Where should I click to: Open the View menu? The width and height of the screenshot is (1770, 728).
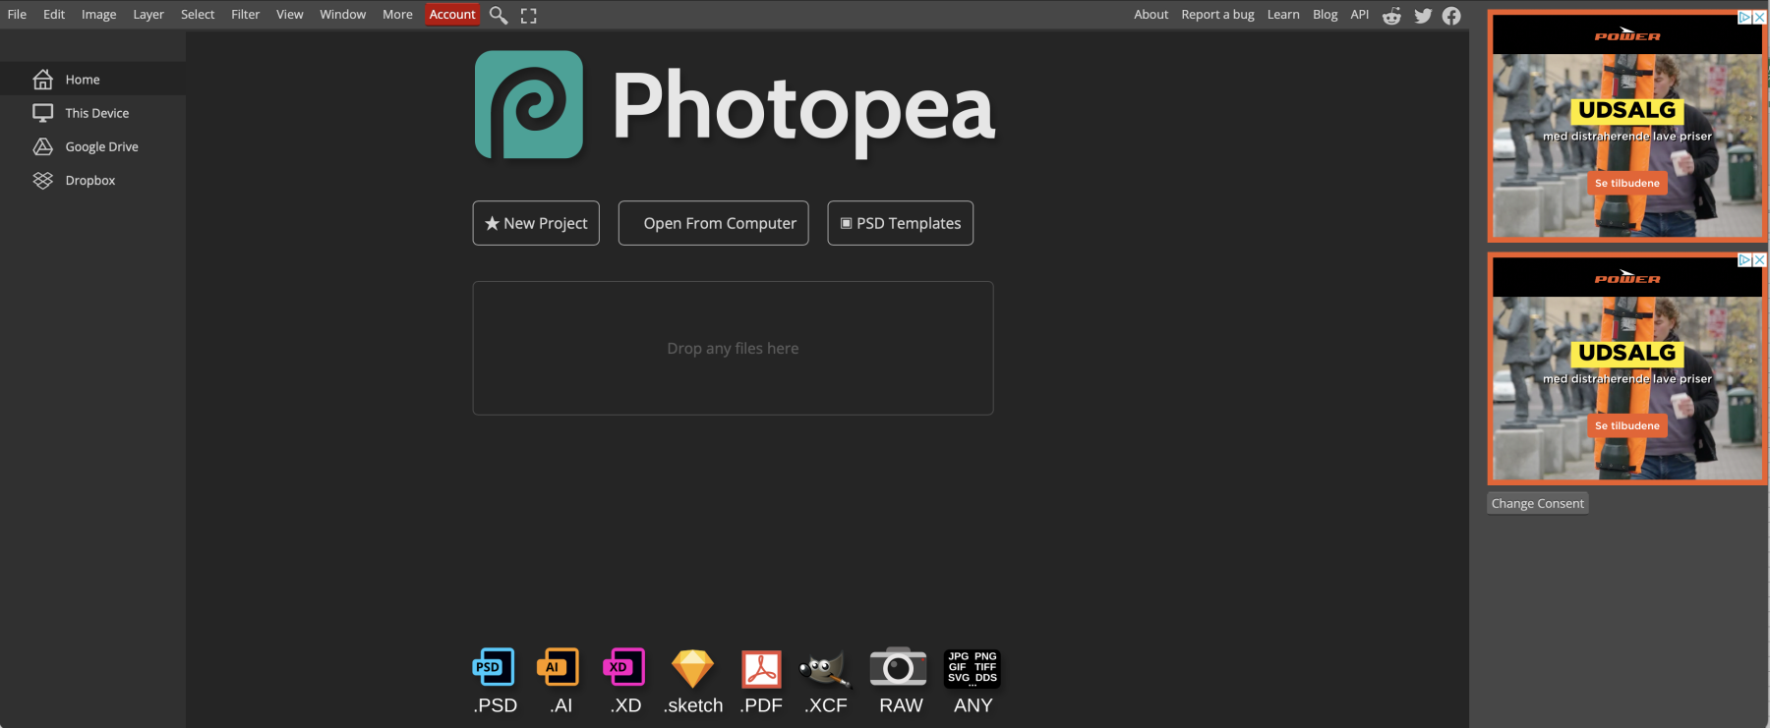pos(290,15)
